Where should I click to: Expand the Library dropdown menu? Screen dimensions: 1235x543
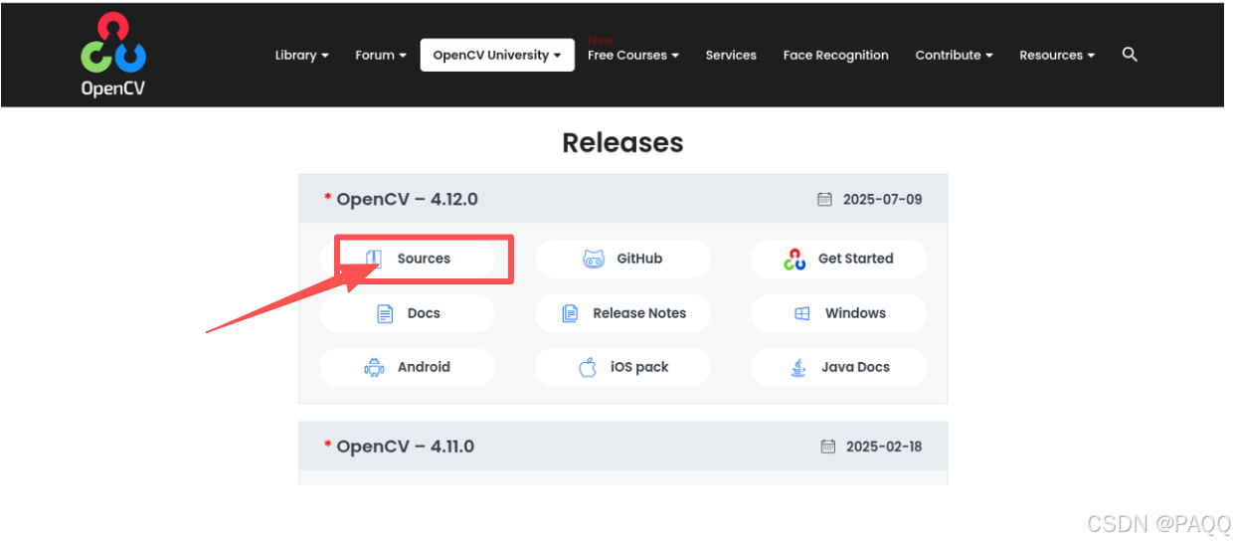click(x=302, y=55)
